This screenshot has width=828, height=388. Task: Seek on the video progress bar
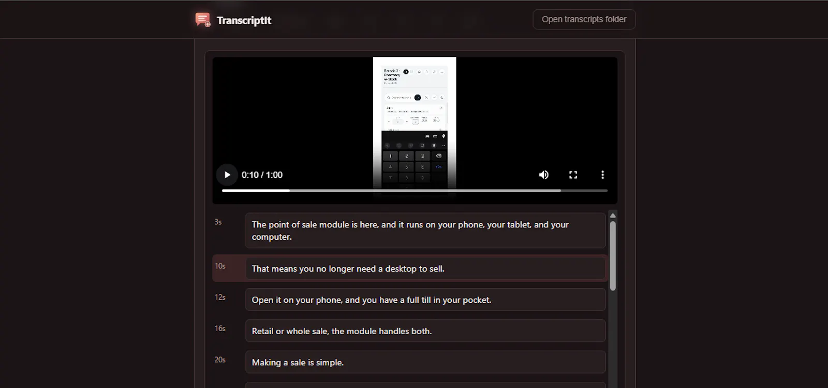tap(415, 191)
